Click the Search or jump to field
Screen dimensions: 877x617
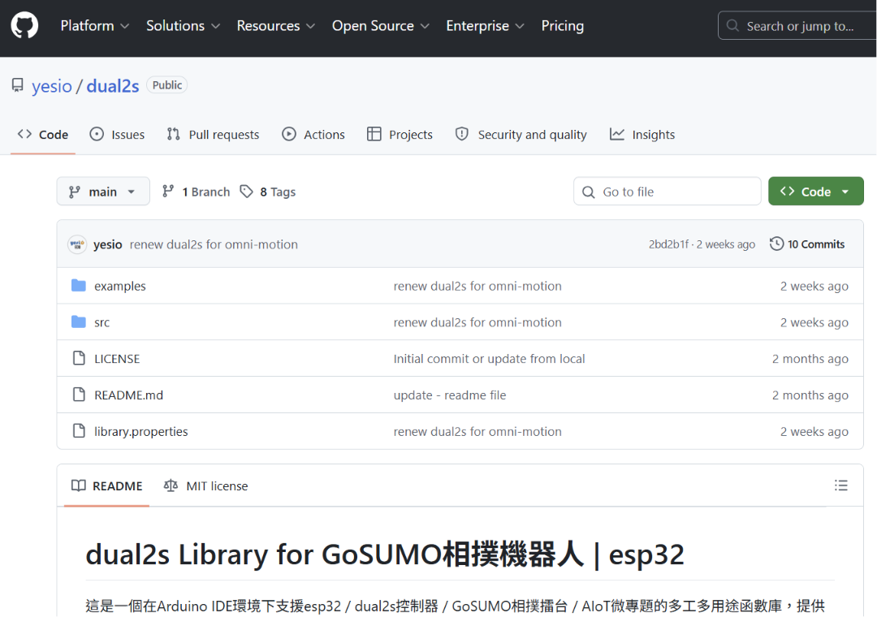(797, 26)
